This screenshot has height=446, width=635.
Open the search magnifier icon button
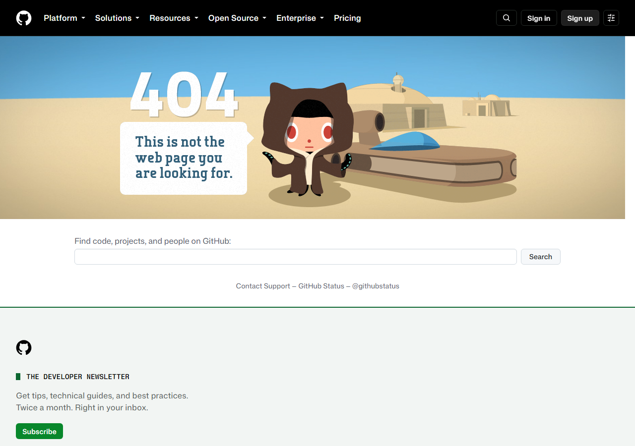point(507,18)
